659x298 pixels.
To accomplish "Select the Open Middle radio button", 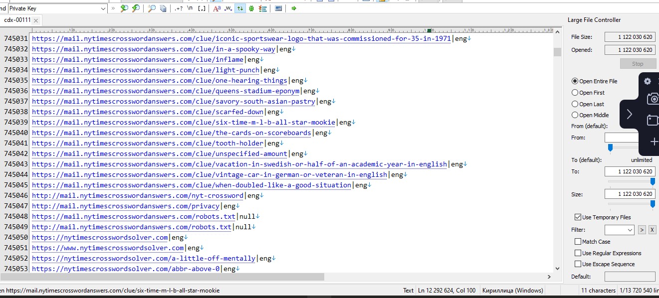I will (575, 115).
